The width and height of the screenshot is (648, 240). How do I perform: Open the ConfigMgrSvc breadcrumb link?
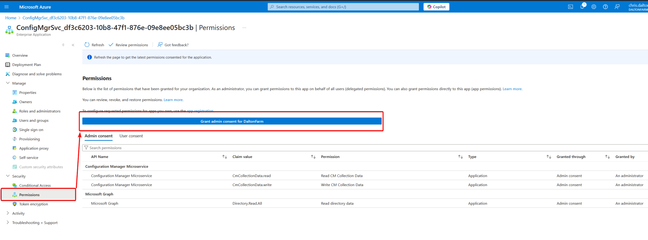pyautogui.click(x=73, y=18)
